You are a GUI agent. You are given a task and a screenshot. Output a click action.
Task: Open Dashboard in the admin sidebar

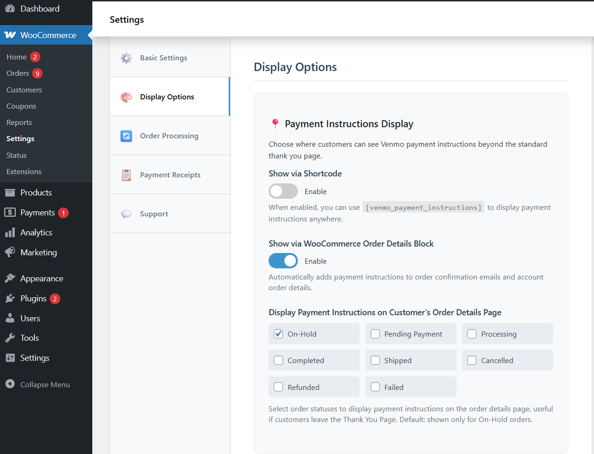click(x=46, y=9)
